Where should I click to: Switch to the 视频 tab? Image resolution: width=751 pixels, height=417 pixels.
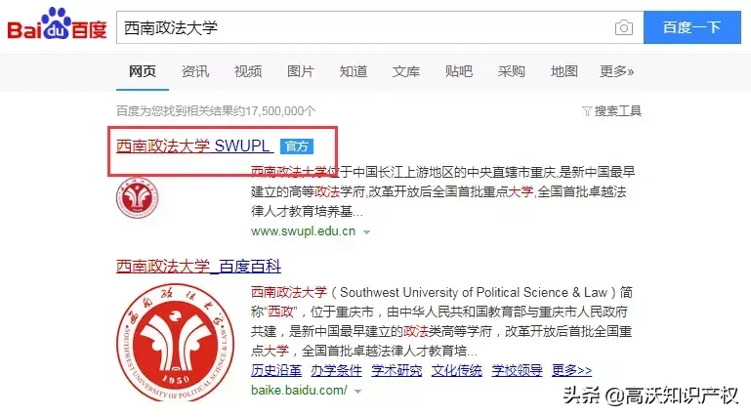(248, 71)
